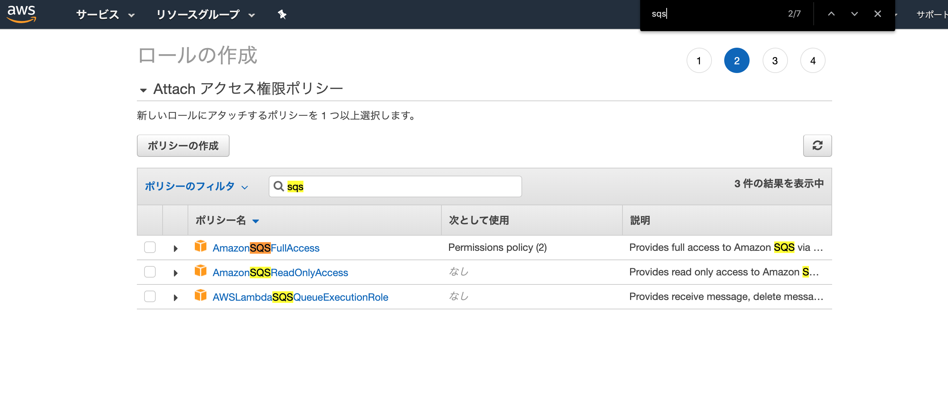This screenshot has width=948, height=399.
Task: Click the AWS logo
Action: [x=22, y=14]
